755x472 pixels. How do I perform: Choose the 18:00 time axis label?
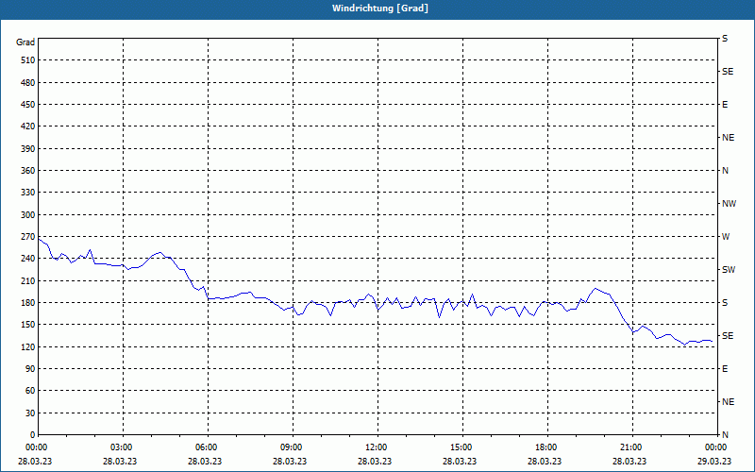pyautogui.click(x=545, y=447)
